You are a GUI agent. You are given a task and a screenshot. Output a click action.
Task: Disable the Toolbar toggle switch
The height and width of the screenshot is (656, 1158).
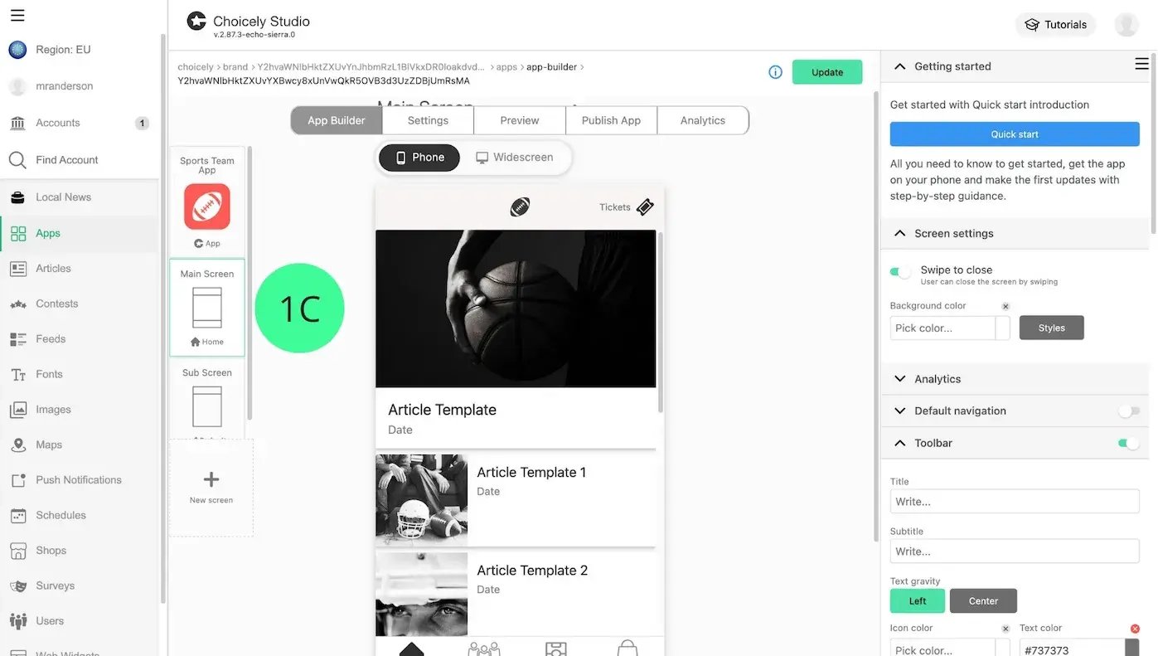(1128, 443)
